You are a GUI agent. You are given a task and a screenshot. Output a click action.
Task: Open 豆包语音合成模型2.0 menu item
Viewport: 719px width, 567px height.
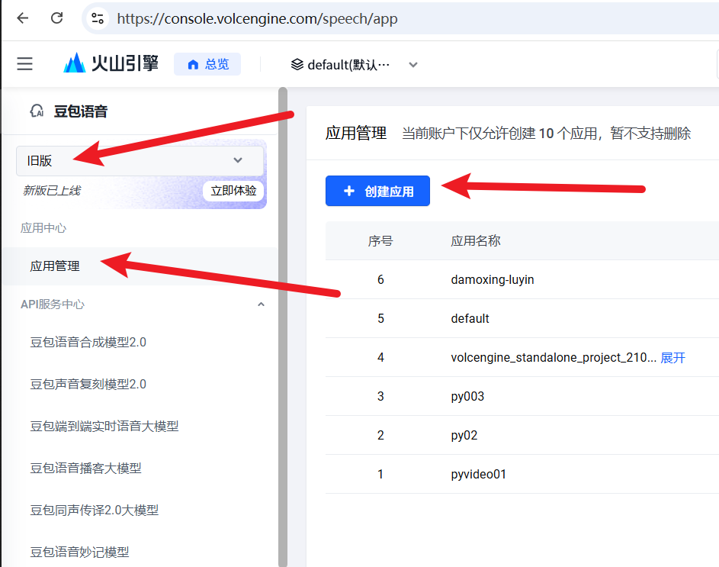pyautogui.click(x=88, y=343)
